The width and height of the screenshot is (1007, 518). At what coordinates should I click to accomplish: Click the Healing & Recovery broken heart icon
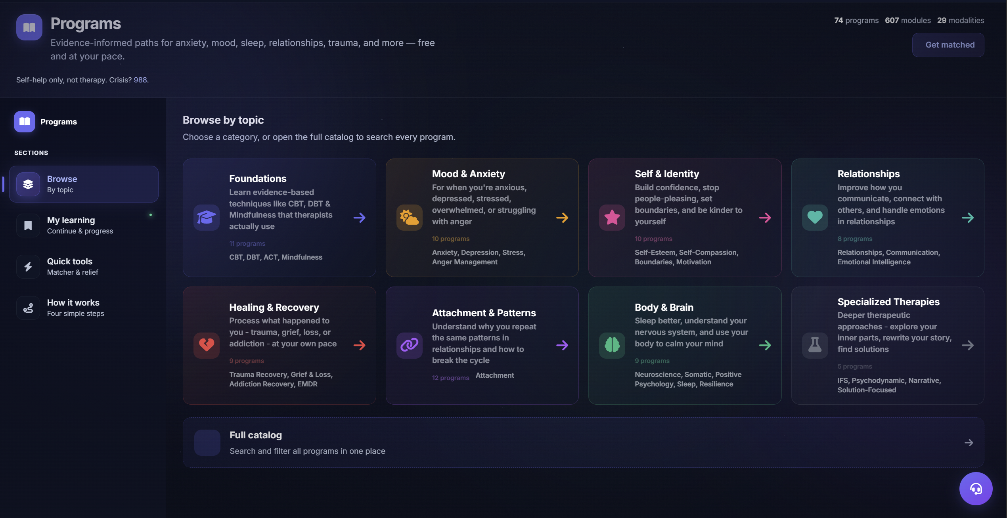(x=207, y=345)
